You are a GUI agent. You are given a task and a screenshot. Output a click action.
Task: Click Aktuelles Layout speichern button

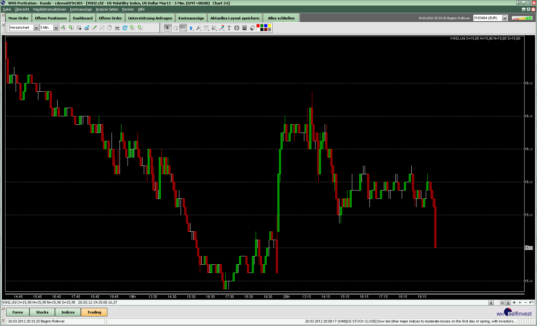(235, 18)
